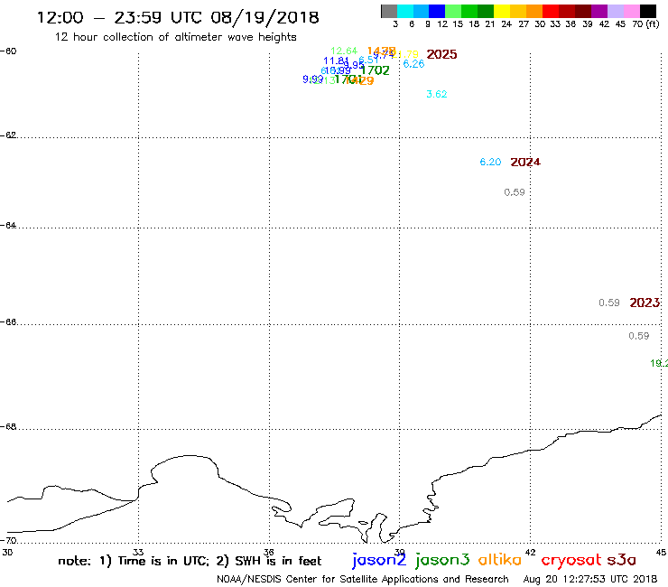Click the light blue "6.20" wave height
This screenshot has width=668, height=587.
click(490, 162)
